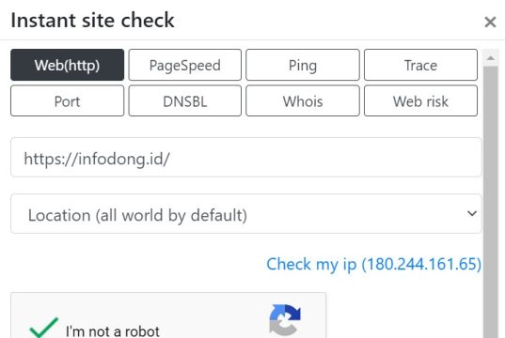This screenshot has width=505, height=338.
Task: Switch to the PageSpeed tab
Action: coord(185,65)
